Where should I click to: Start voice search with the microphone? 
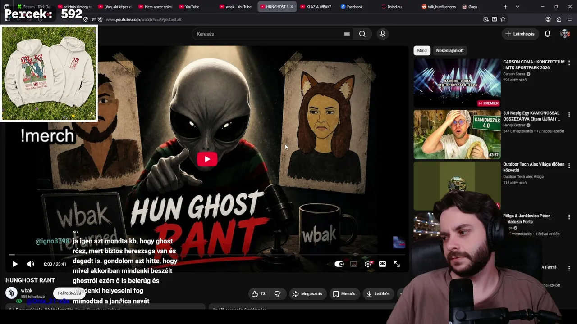click(x=383, y=34)
